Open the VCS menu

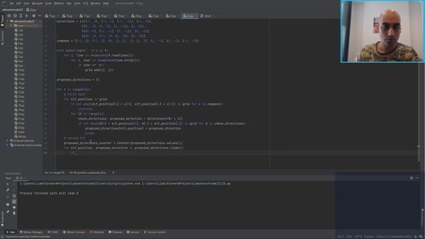(x=86, y=3)
